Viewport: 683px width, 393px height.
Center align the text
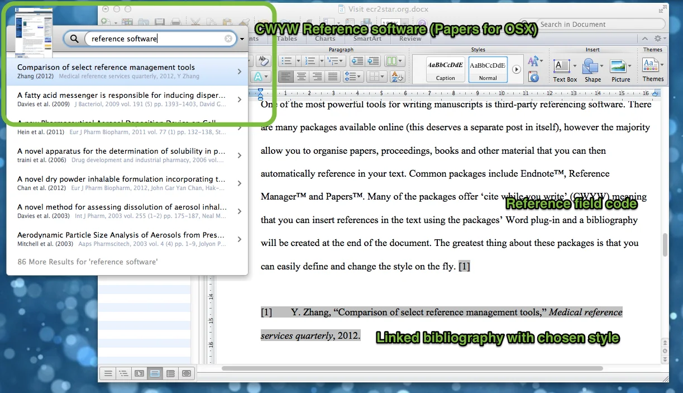coord(302,77)
